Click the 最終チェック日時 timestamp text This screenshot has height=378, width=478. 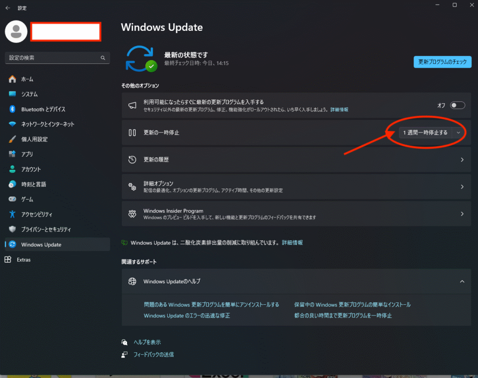pyautogui.click(x=197, y=63)
